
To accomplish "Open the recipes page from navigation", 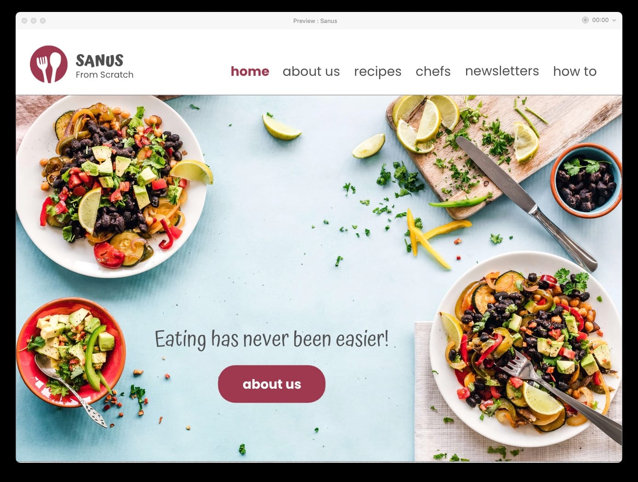I will (x=377, y=72).
